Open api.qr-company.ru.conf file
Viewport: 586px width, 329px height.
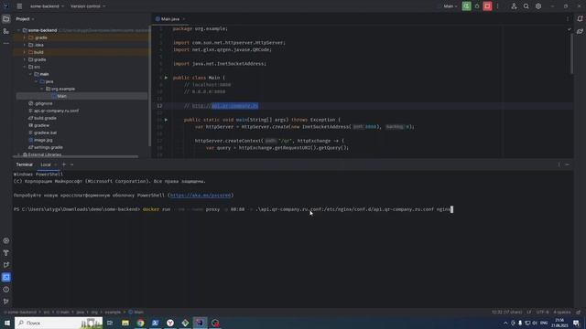[56, 111]
